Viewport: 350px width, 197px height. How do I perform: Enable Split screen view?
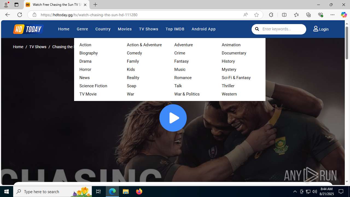284,15
